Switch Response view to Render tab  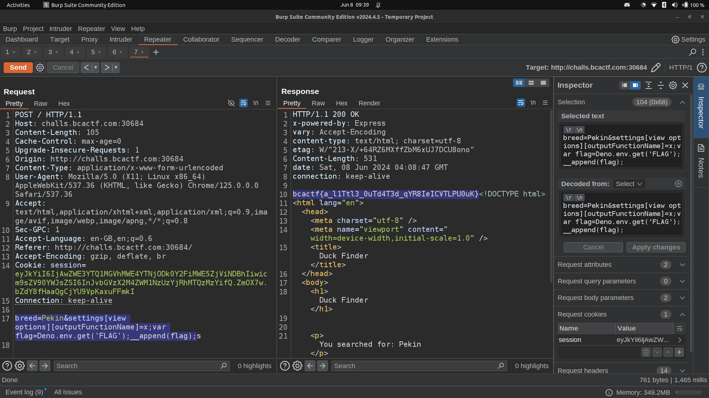tap(369, 103)
